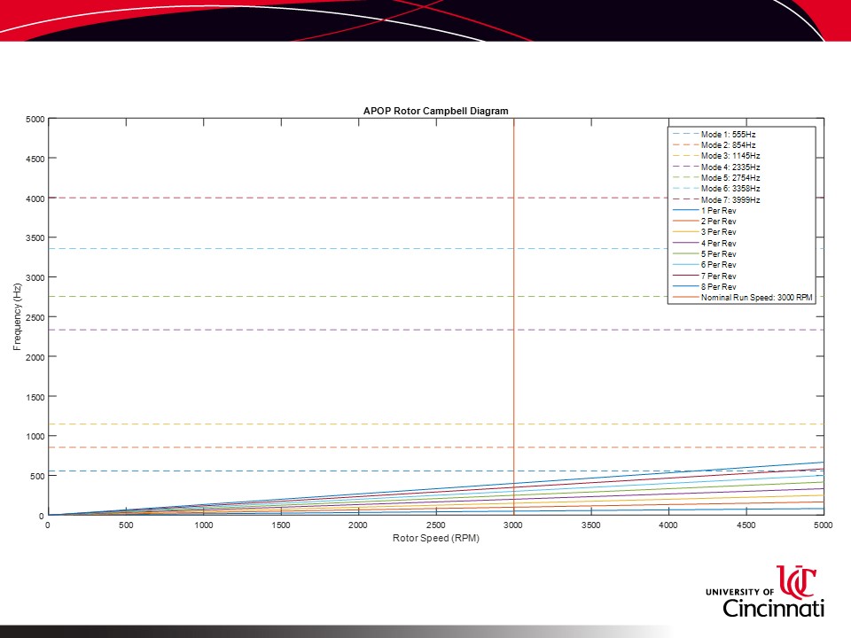This screenshot has height=638, width=851.
Task: Click the "Mode 4: 2335Hz" legend entry
Action: pyautogui.click(x=730, y=167)
